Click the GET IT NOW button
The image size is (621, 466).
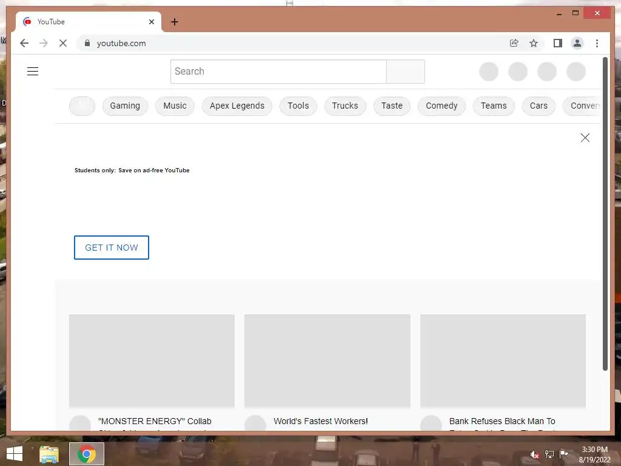[112, 248]
